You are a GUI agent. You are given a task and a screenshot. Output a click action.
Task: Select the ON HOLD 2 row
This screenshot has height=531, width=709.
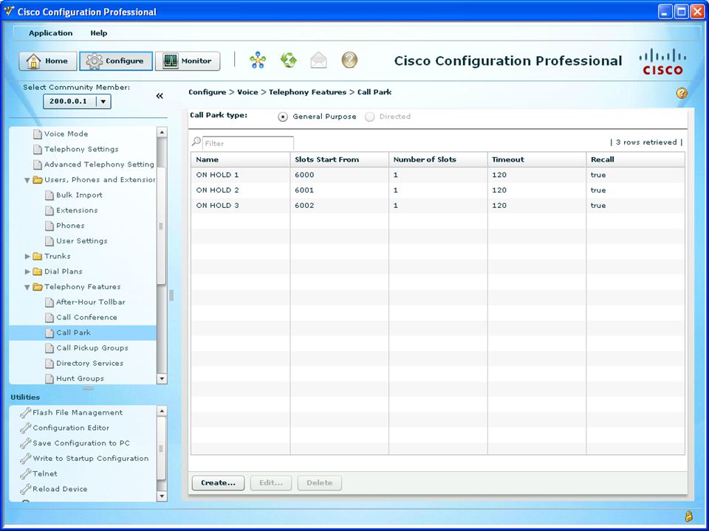438,190
